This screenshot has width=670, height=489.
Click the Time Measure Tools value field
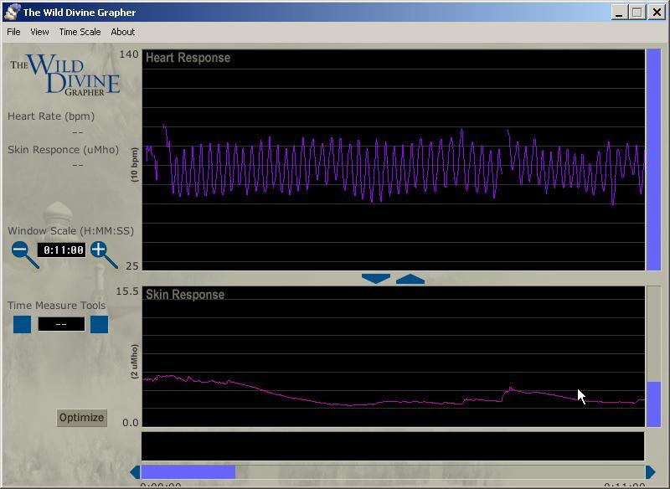tap(61, 324)
